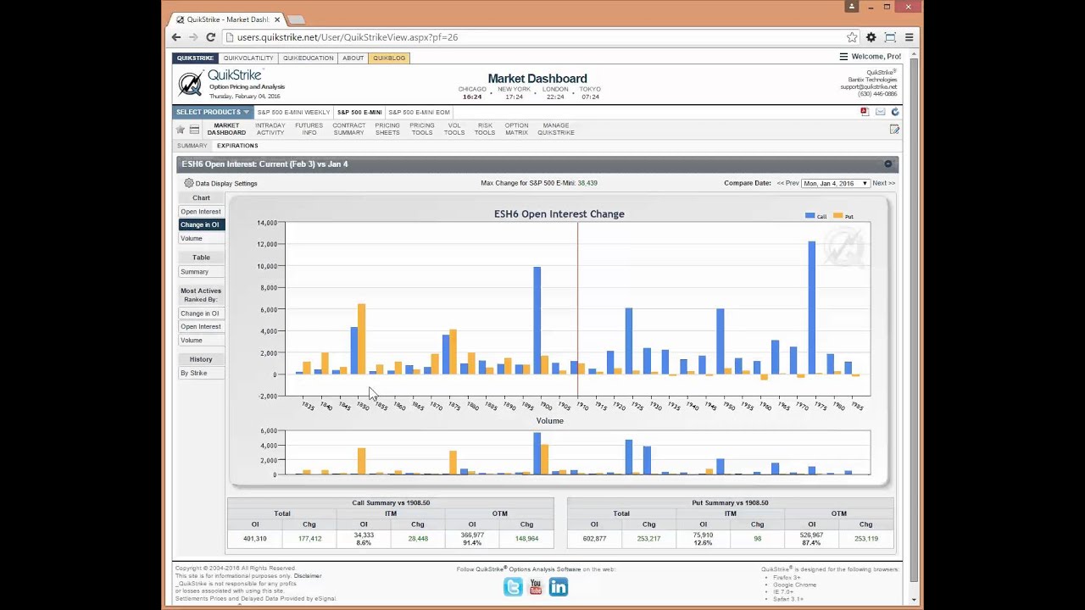The image size is (1085, 610).
Task: Toggle the Put series in chart legend
Action: point(843,217)
